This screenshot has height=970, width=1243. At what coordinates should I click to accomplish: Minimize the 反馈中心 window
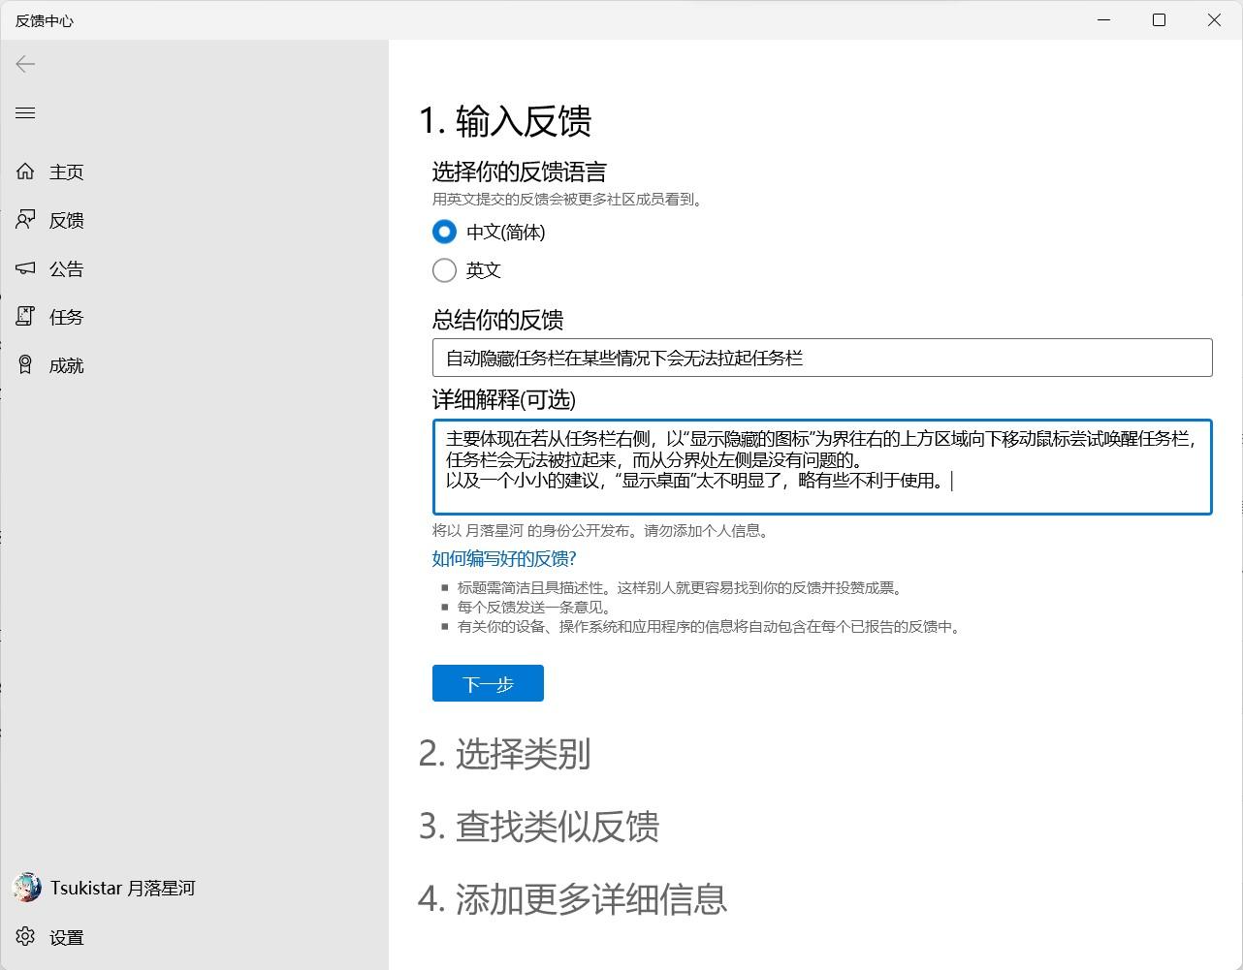tap(1104, 19)
